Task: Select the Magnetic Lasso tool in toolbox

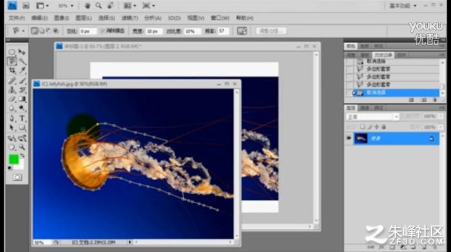Action: tap(12, 61)
